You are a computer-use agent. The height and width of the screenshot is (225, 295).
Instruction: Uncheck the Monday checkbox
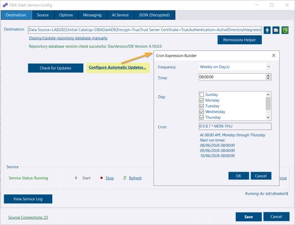point(202,100)
